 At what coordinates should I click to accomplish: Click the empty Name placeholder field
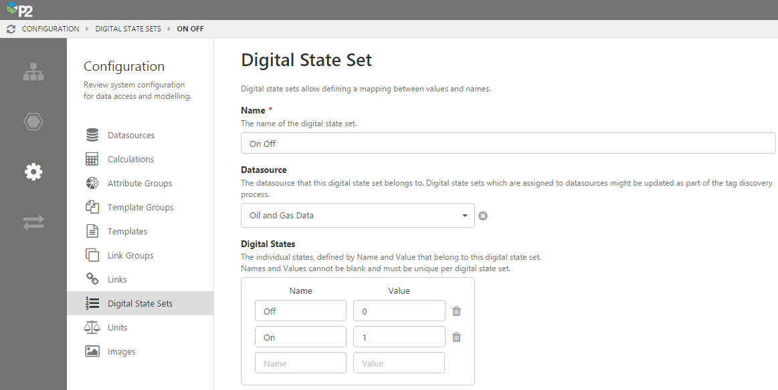click(x=300, y=363)
